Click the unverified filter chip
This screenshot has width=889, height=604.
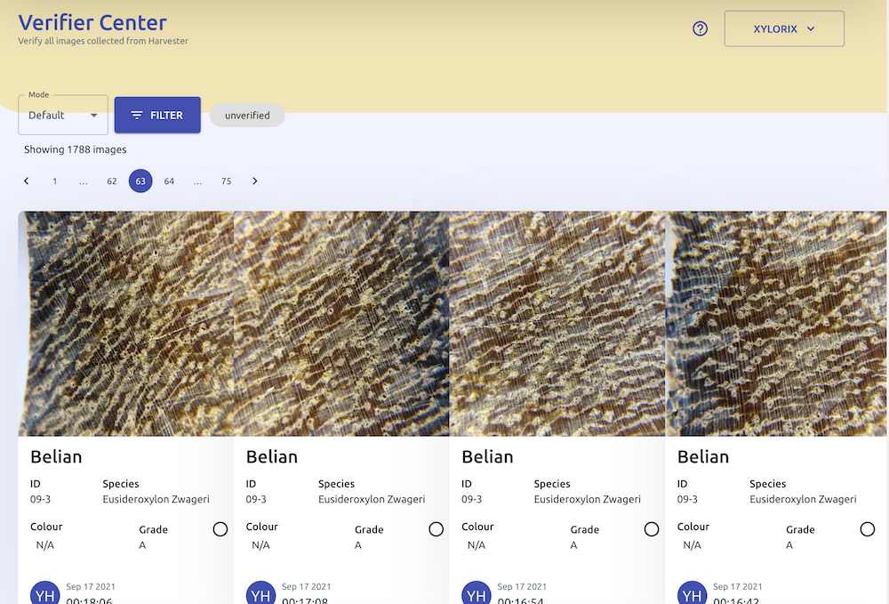247,116
